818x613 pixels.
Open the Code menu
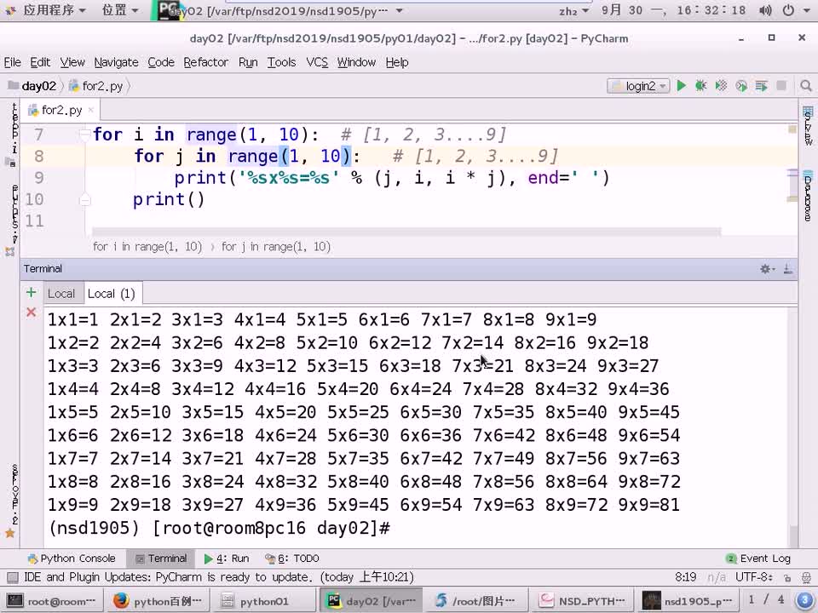click(161, 62)
